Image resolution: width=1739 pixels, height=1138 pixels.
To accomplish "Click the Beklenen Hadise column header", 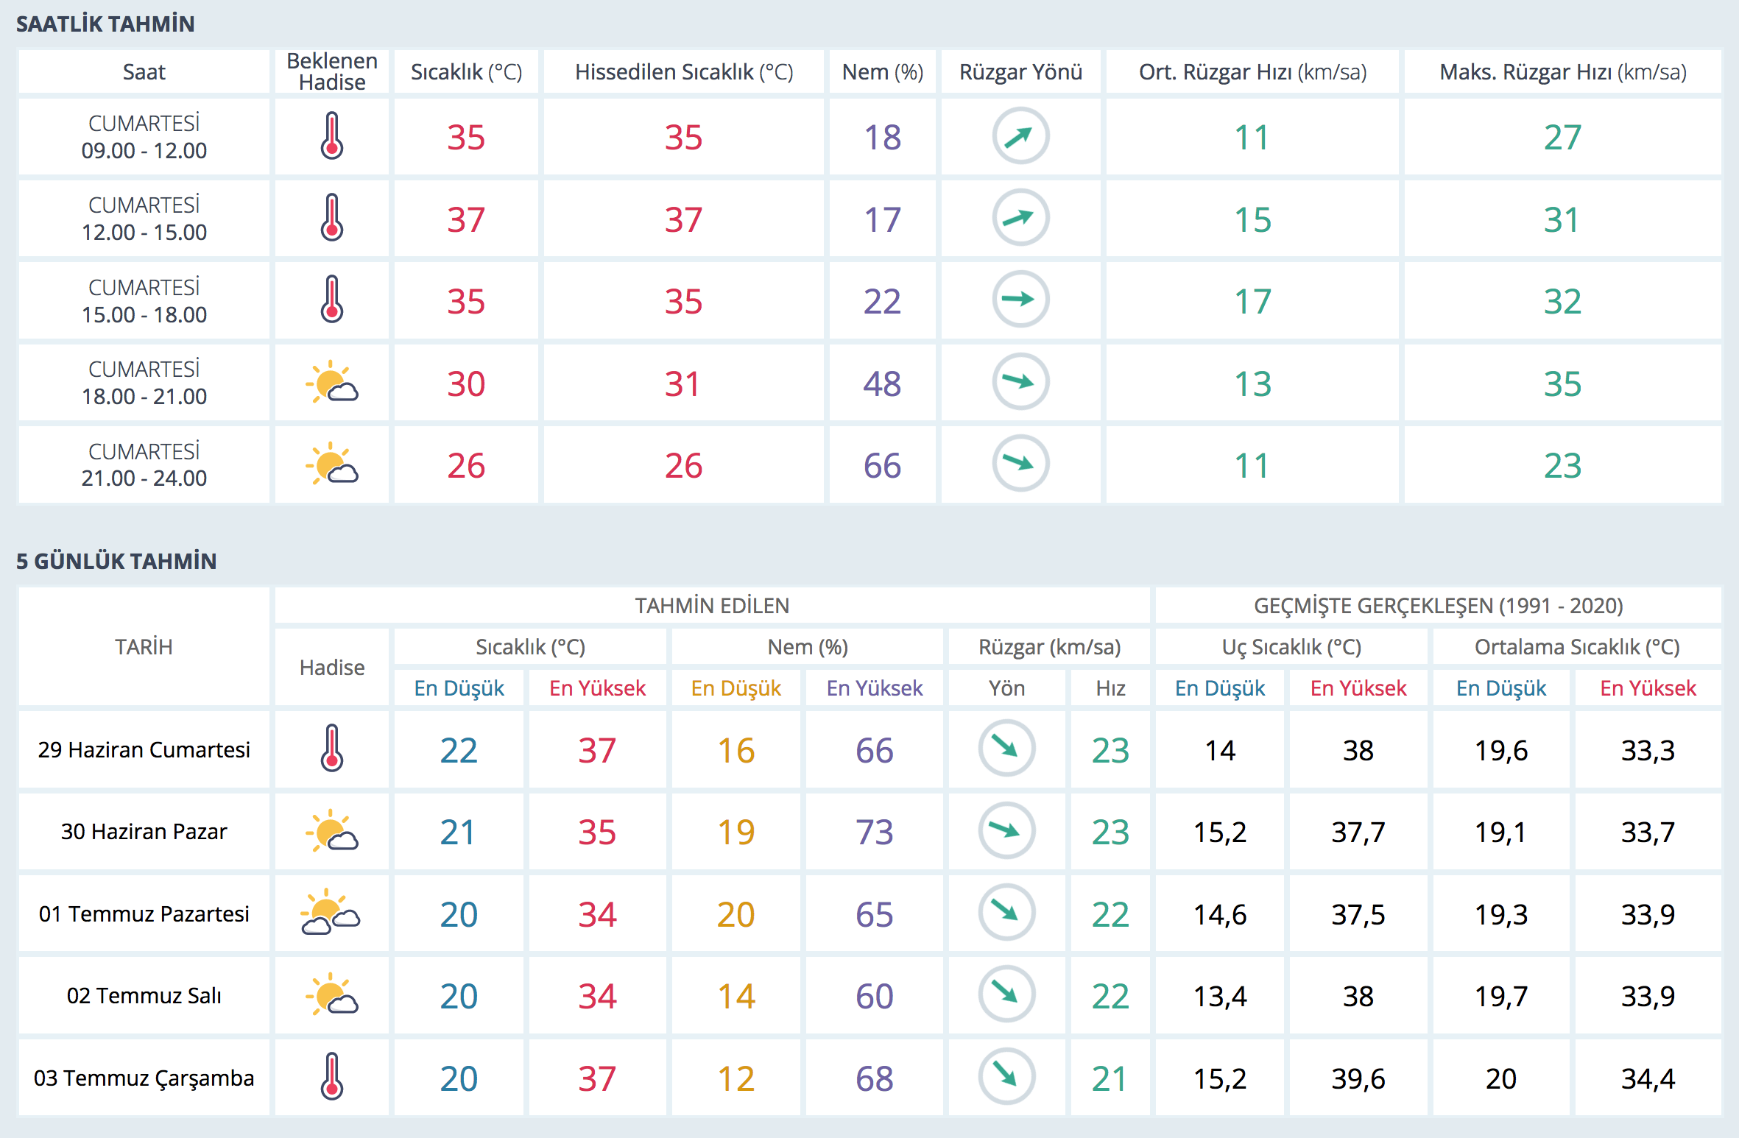I will click(332, 71).
